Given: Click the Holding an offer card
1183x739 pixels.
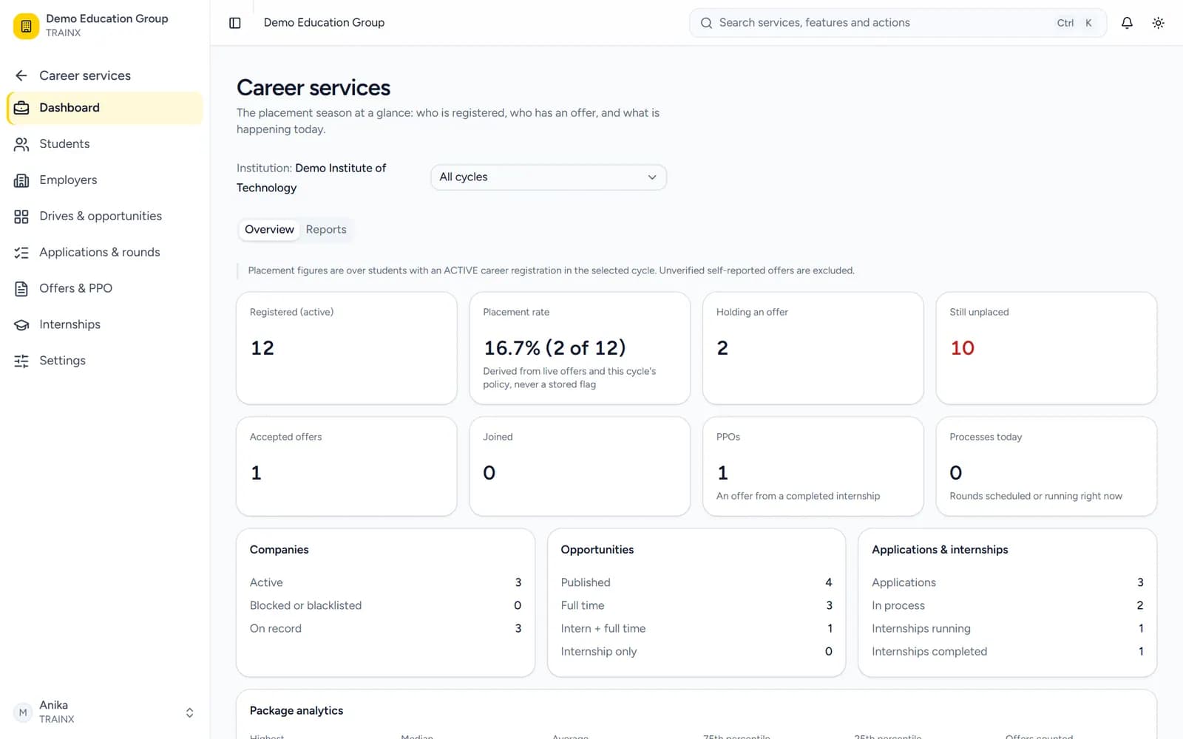Looking at the screenshot, I should point(813,348).
